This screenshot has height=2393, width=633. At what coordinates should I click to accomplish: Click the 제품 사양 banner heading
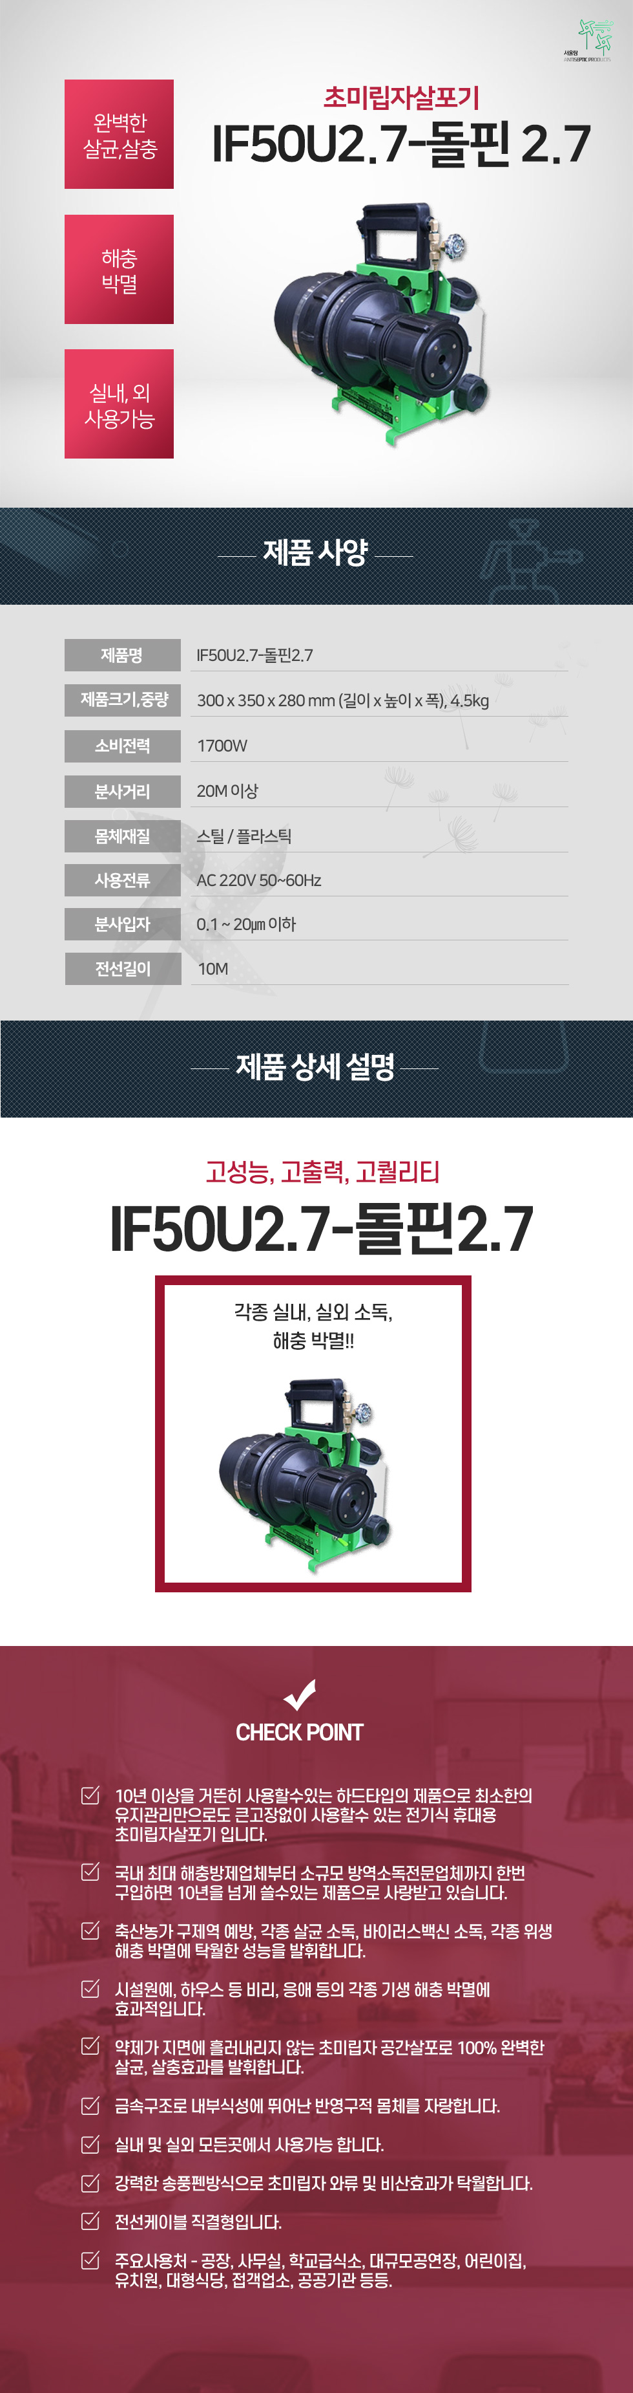pyautogui.click(x=316, y=553)
